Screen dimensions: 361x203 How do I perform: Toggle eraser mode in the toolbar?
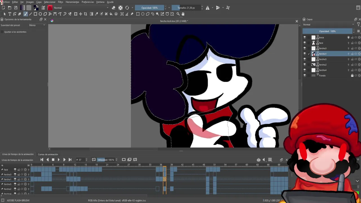pyautogui.click(x=113, y=8)
